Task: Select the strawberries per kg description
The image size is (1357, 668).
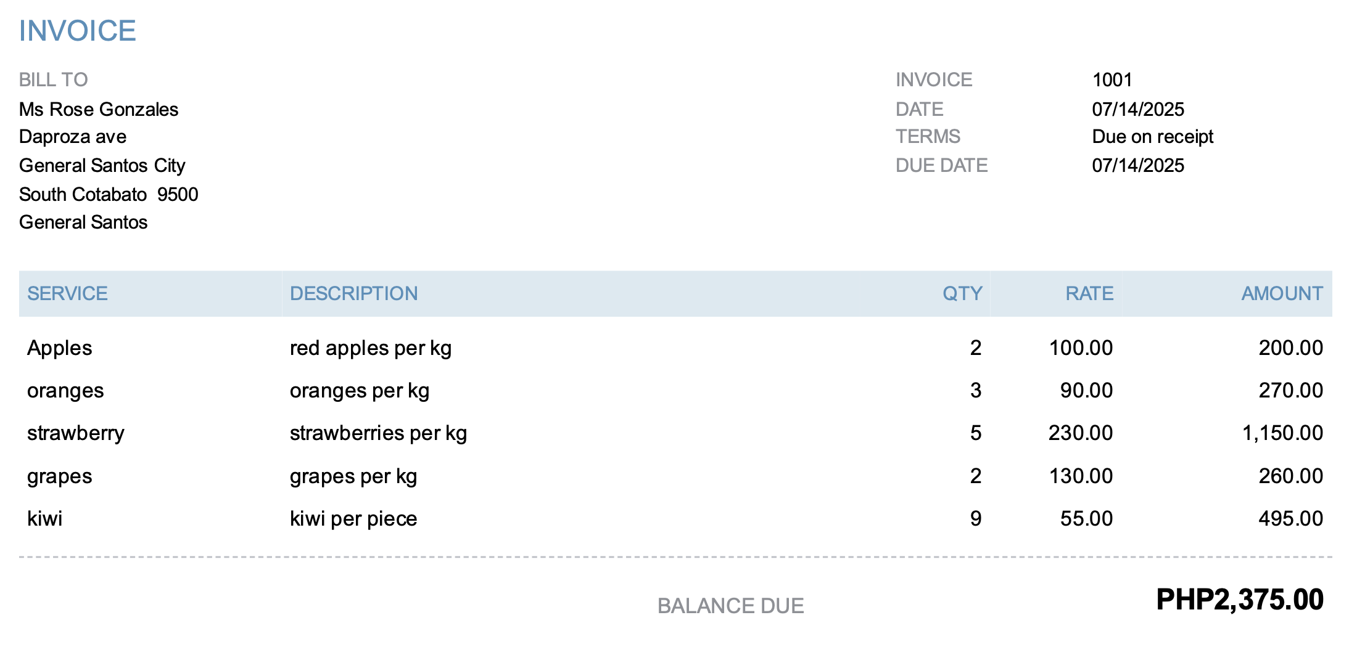Action: (378, 433)
